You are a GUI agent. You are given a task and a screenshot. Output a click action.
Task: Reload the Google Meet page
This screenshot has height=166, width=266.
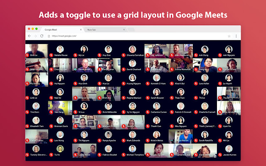click(x=42, y=36)
